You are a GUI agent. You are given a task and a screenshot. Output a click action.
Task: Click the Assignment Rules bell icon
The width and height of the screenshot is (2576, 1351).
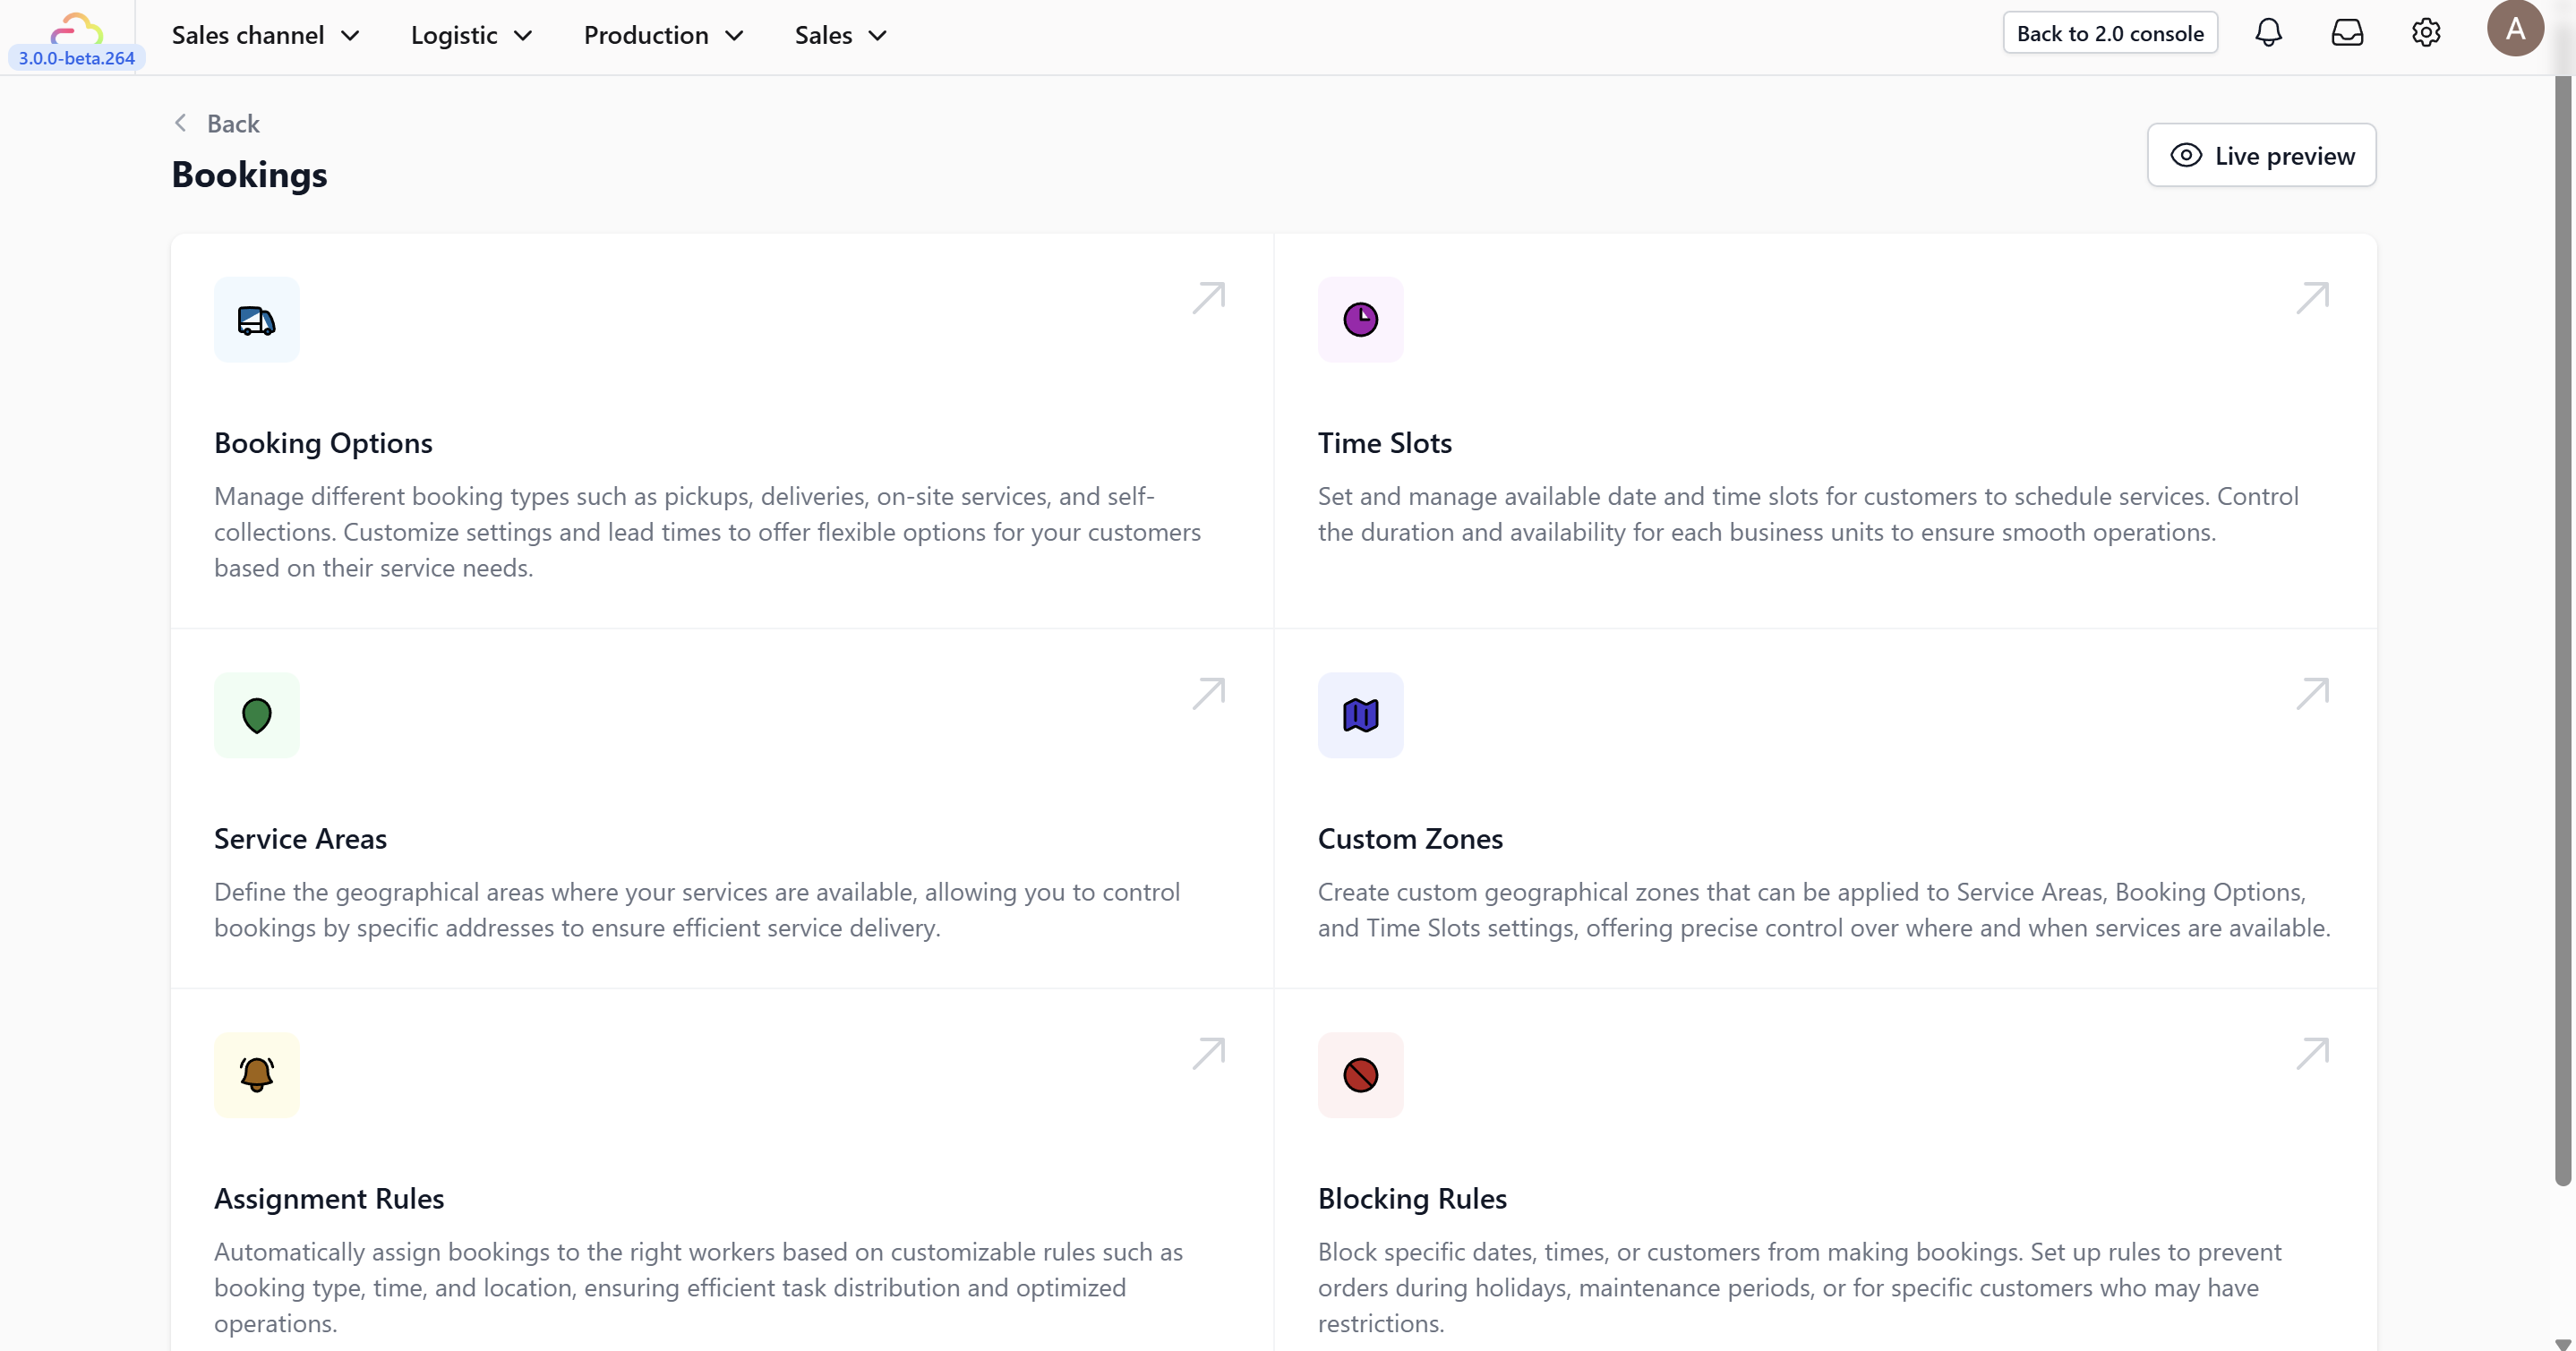click(256, 1075)
